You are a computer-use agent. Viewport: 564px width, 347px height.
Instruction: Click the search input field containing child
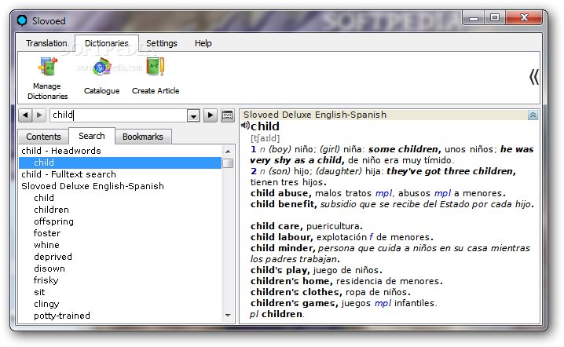119,115
